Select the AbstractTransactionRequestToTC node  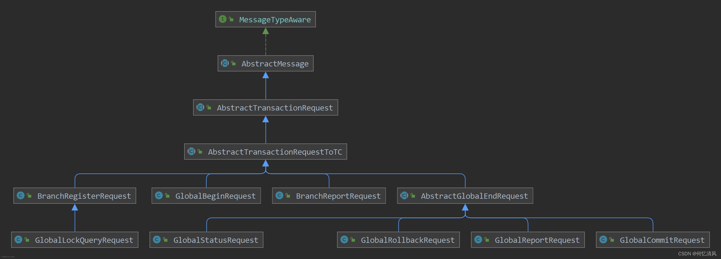coord(265,152)
